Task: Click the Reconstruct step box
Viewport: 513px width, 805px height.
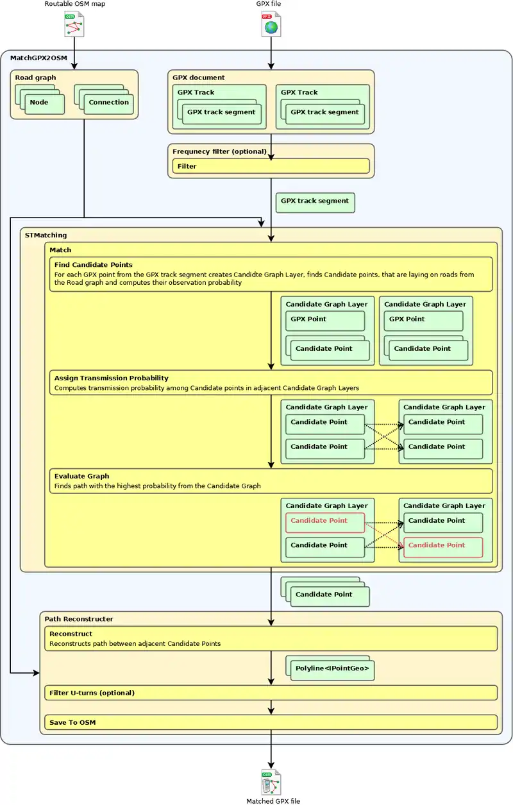Action: (x=271, y=638)
